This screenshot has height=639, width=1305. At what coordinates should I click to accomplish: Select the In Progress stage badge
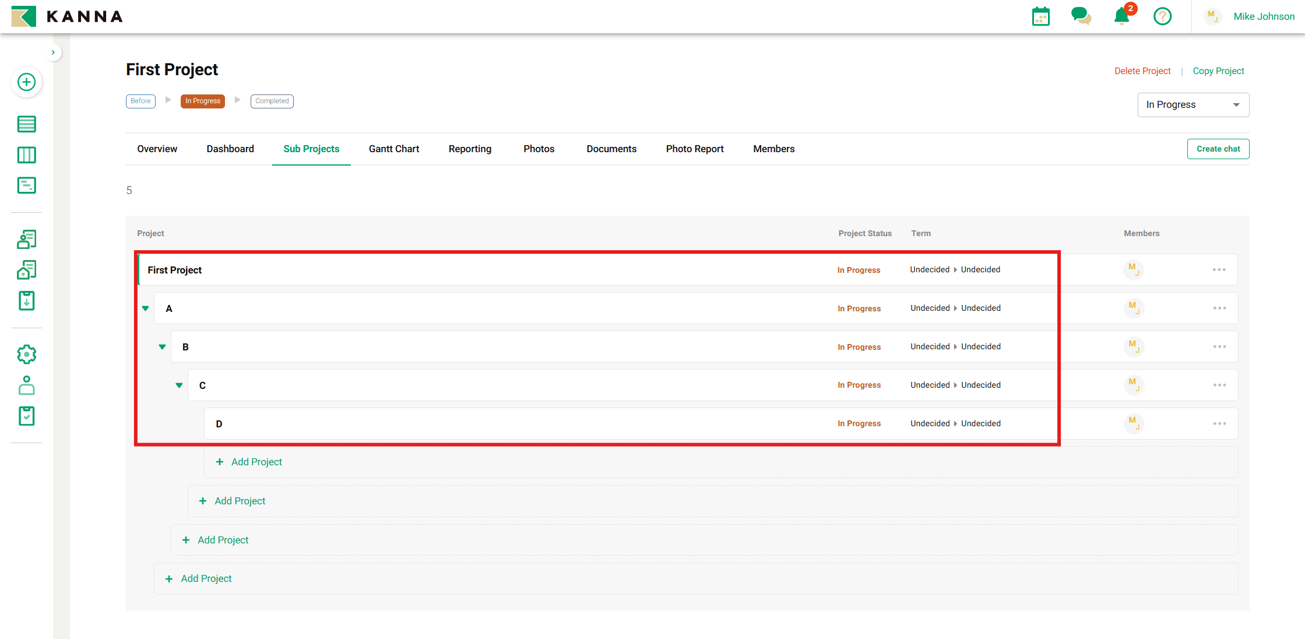(x=202, y=101)
